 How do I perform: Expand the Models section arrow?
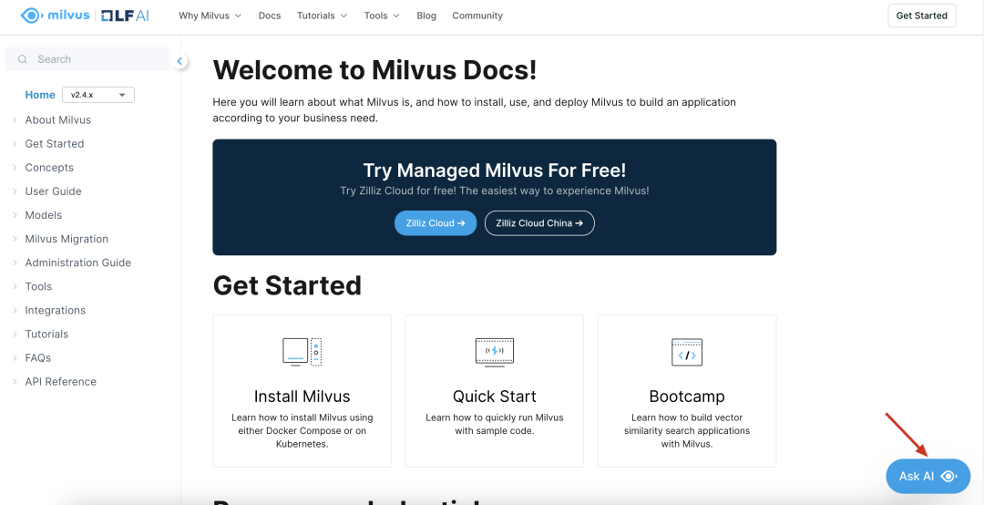15,215
